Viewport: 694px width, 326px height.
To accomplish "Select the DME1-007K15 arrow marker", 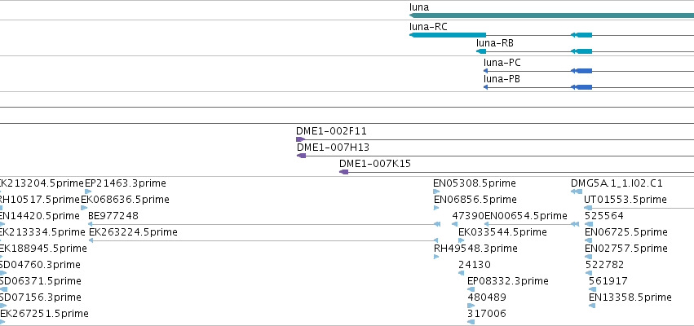I will click(343, 172).
